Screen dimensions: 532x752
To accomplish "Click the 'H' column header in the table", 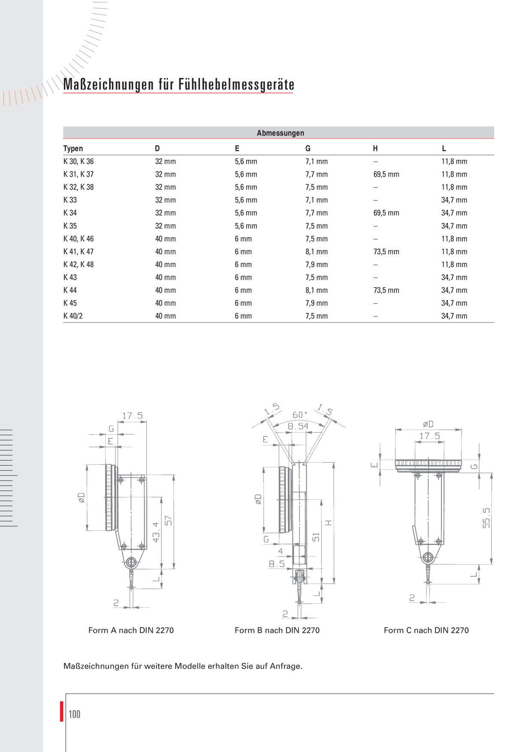I will coord(375,148).
